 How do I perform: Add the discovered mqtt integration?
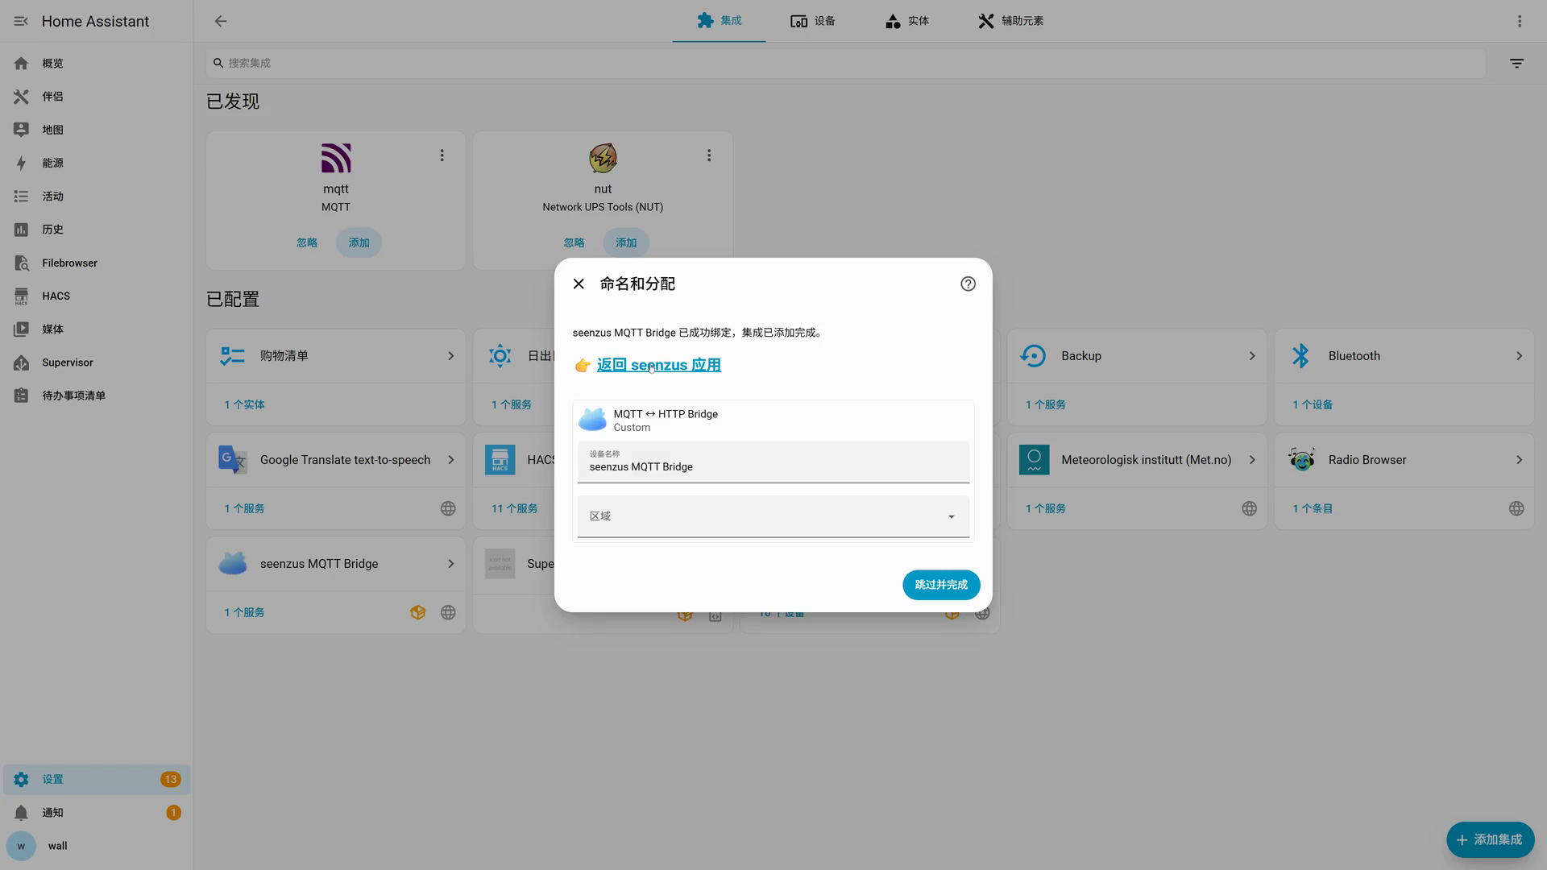(x=359, y=242)
